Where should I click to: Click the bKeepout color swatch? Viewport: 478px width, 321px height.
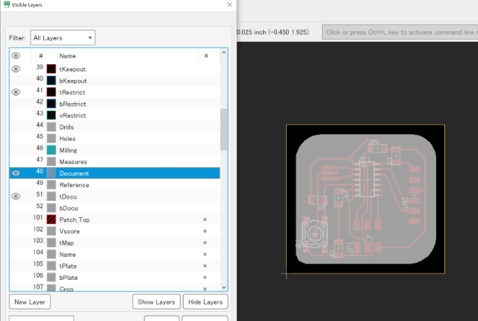coord(52,81)
